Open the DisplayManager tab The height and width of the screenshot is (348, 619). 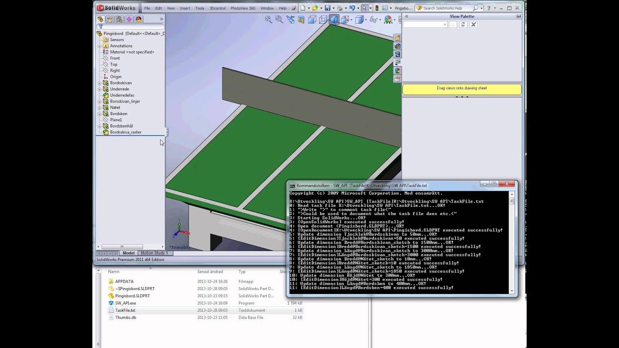click(139, 19)
